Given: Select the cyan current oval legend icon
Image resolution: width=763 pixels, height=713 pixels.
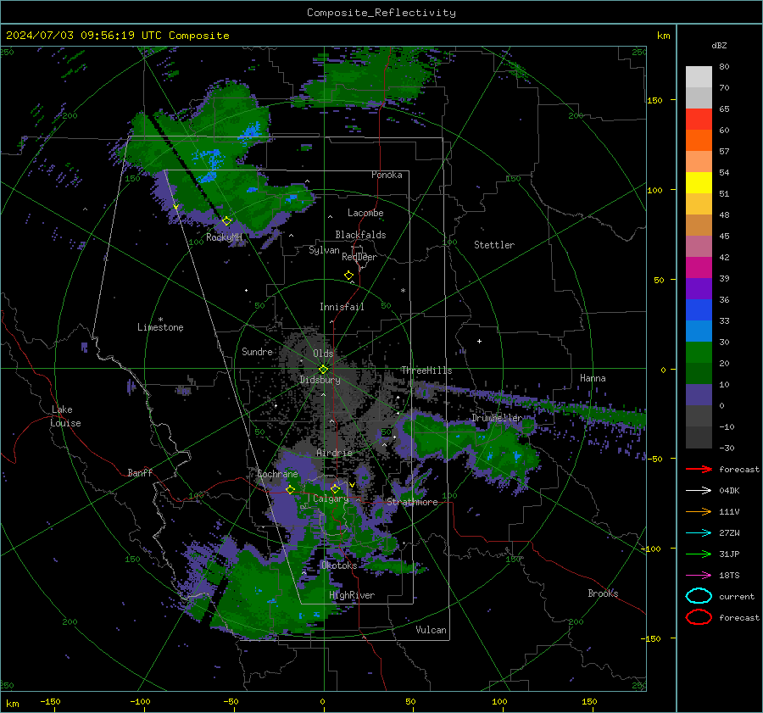Looking at the screenshot, I should 699,596.
